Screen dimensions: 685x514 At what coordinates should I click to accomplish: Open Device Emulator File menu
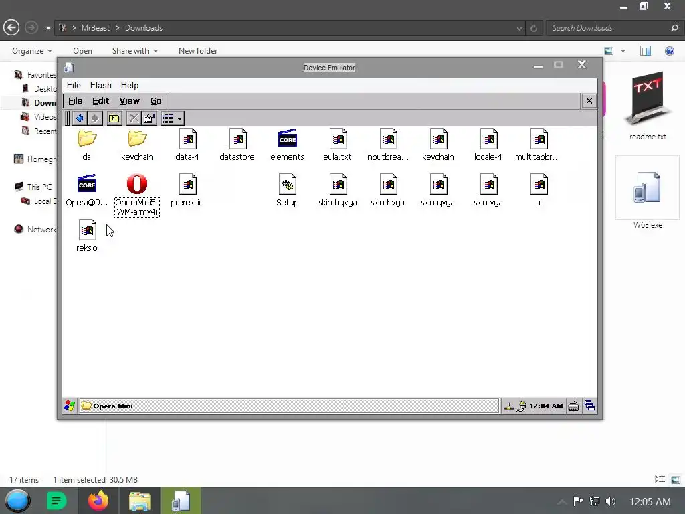[x=74, y=85]
